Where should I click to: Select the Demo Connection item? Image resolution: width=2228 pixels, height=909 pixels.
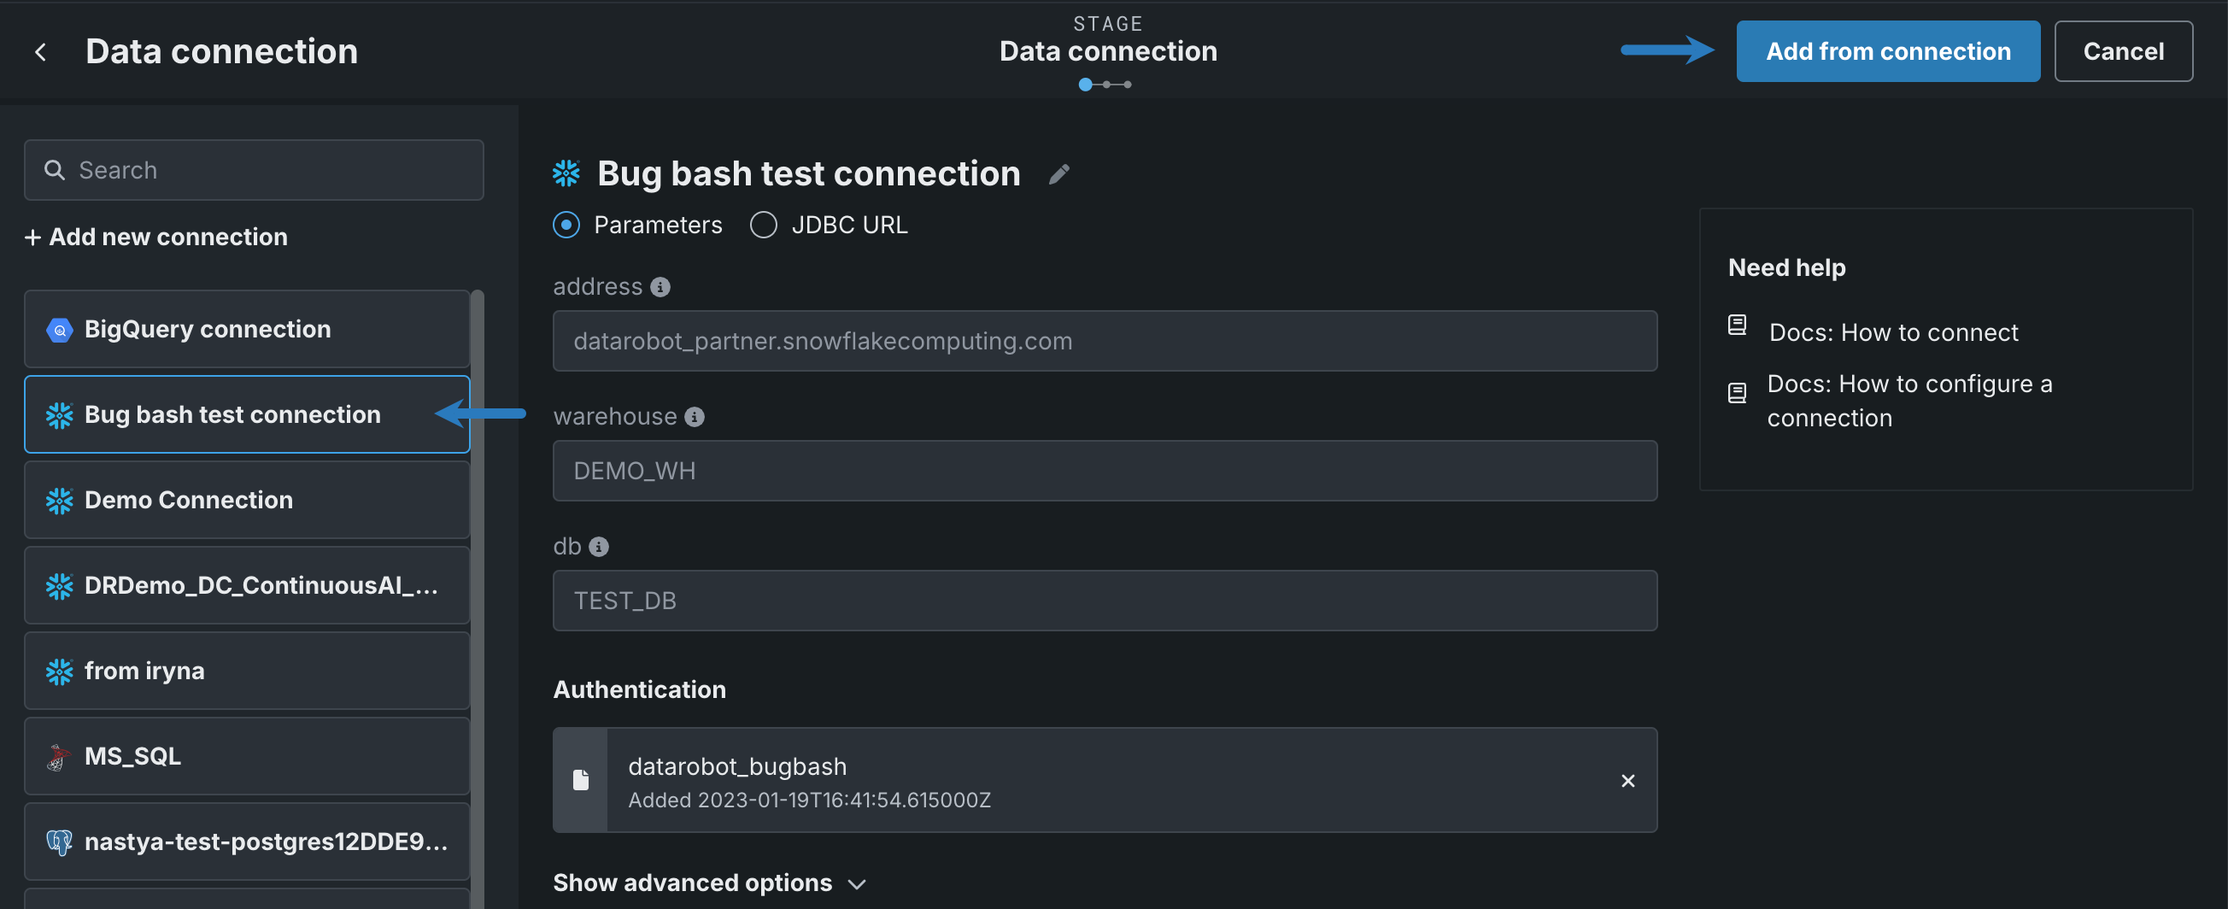coord(247,500)
